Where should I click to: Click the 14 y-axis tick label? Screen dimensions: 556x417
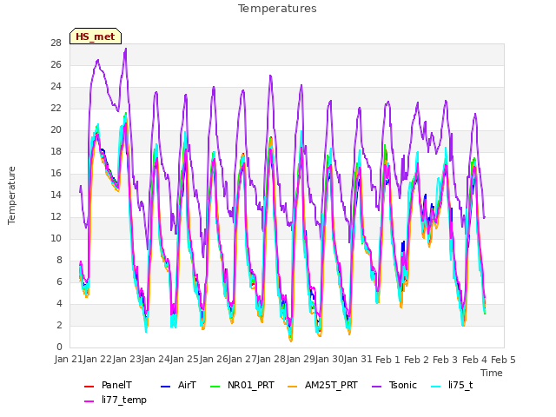pos(56,195)
